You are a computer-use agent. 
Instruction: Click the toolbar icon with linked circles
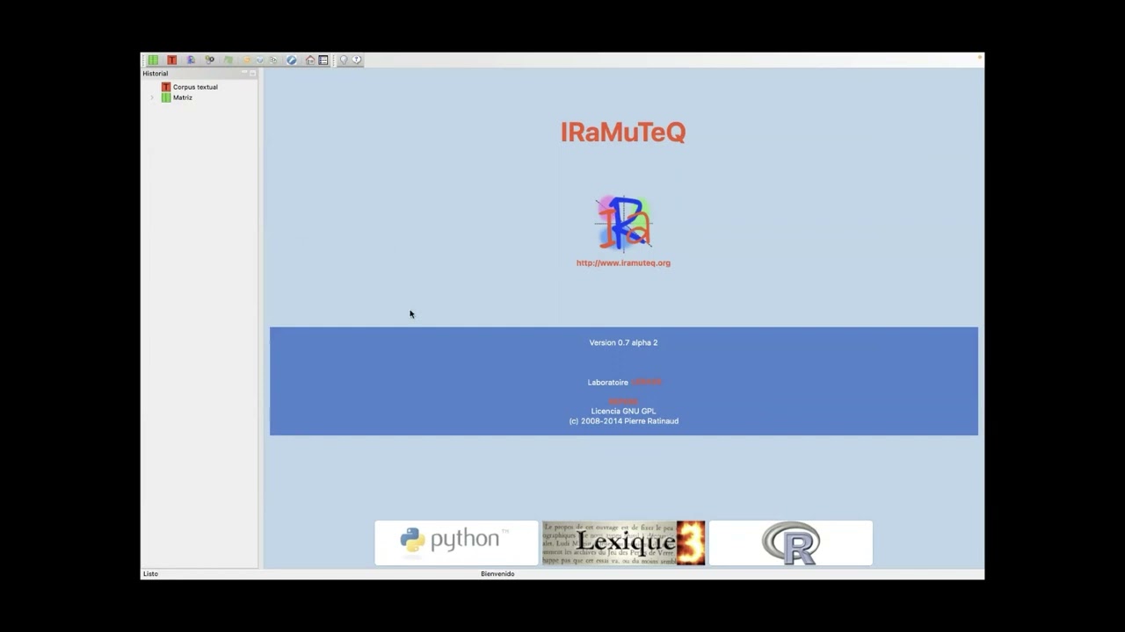pyautogui.click(x=209, y=60)
